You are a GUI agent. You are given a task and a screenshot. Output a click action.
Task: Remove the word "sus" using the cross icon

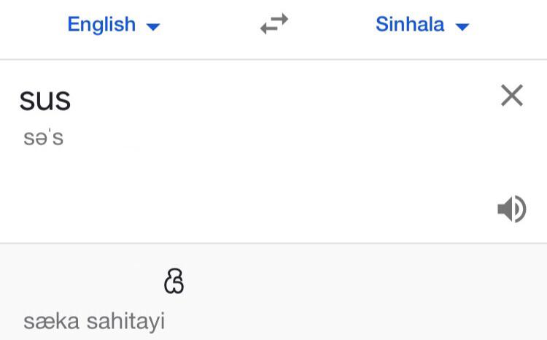[512, 95]
